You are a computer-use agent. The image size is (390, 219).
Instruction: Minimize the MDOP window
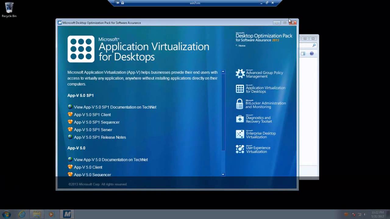pyautogui.click(x=277, y=23)
